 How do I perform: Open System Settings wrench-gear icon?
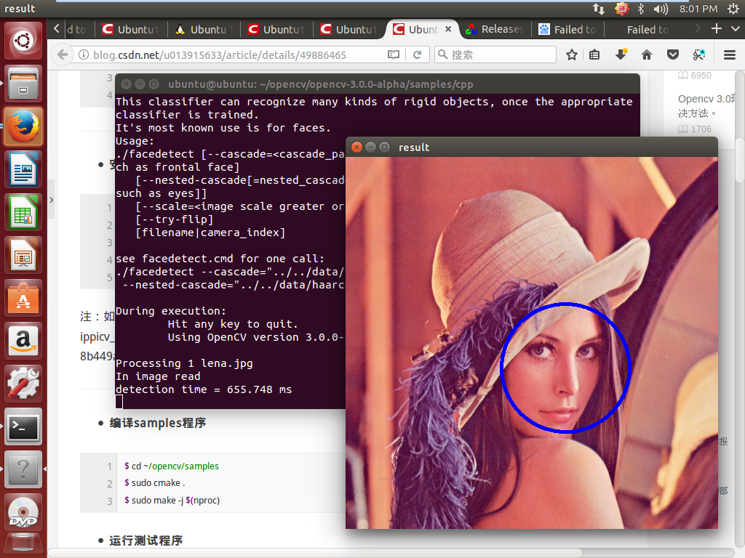click(x=23, y=383)
